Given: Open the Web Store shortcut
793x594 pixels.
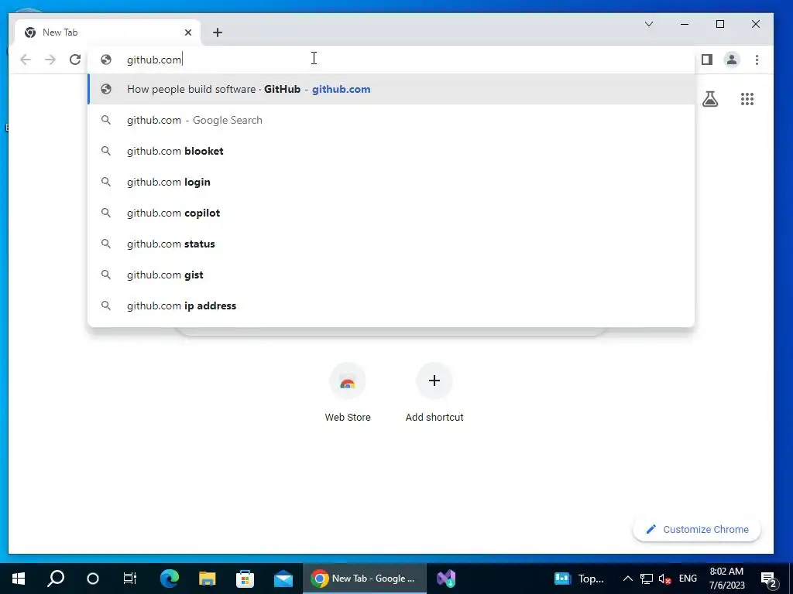Looking at the screenshot, I should (348, 393).
